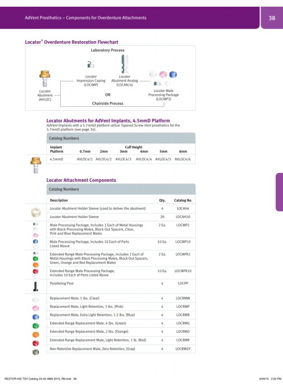Click the 'Qty.' column header

pyautogui.click(x=162, y=201)
